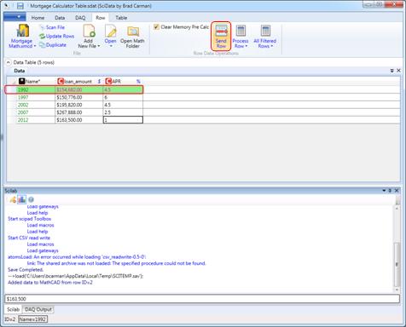The height and width of the screenshot is (327, 406).
Task: Select the Data panel tab
Action: pos(20,71)
